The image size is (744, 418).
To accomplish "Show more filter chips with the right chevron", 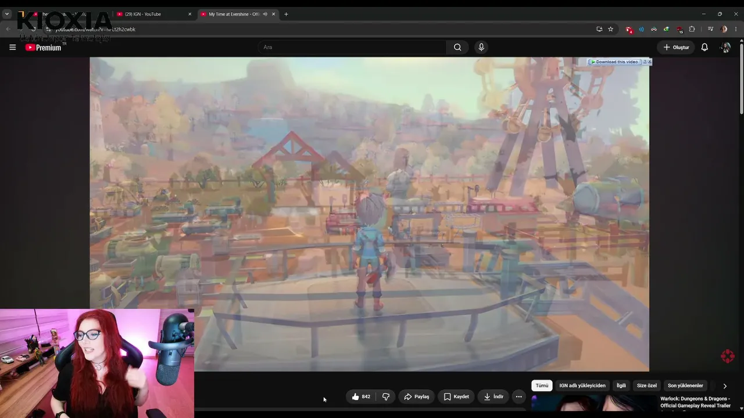I will [x=724, y=385].
